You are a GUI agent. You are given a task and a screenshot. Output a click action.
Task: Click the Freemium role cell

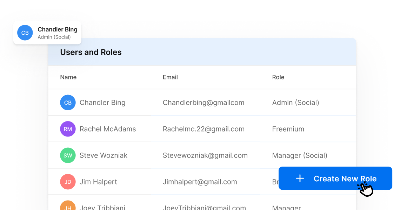click(288, 129)
